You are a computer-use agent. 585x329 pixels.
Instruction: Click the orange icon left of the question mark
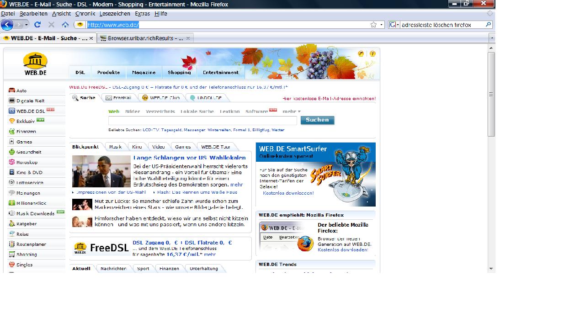pos(361,54)
